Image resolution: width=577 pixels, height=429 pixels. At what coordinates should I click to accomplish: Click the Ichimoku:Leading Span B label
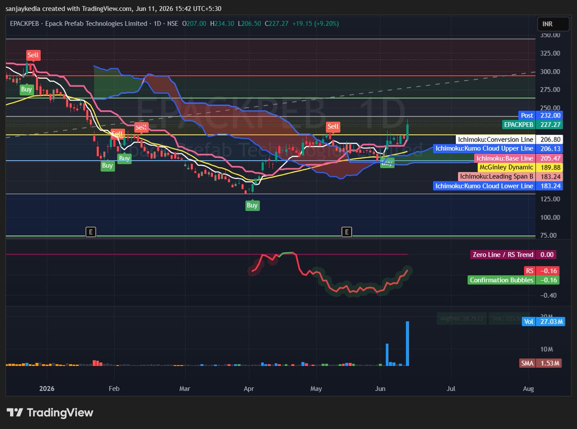(510, 177)
